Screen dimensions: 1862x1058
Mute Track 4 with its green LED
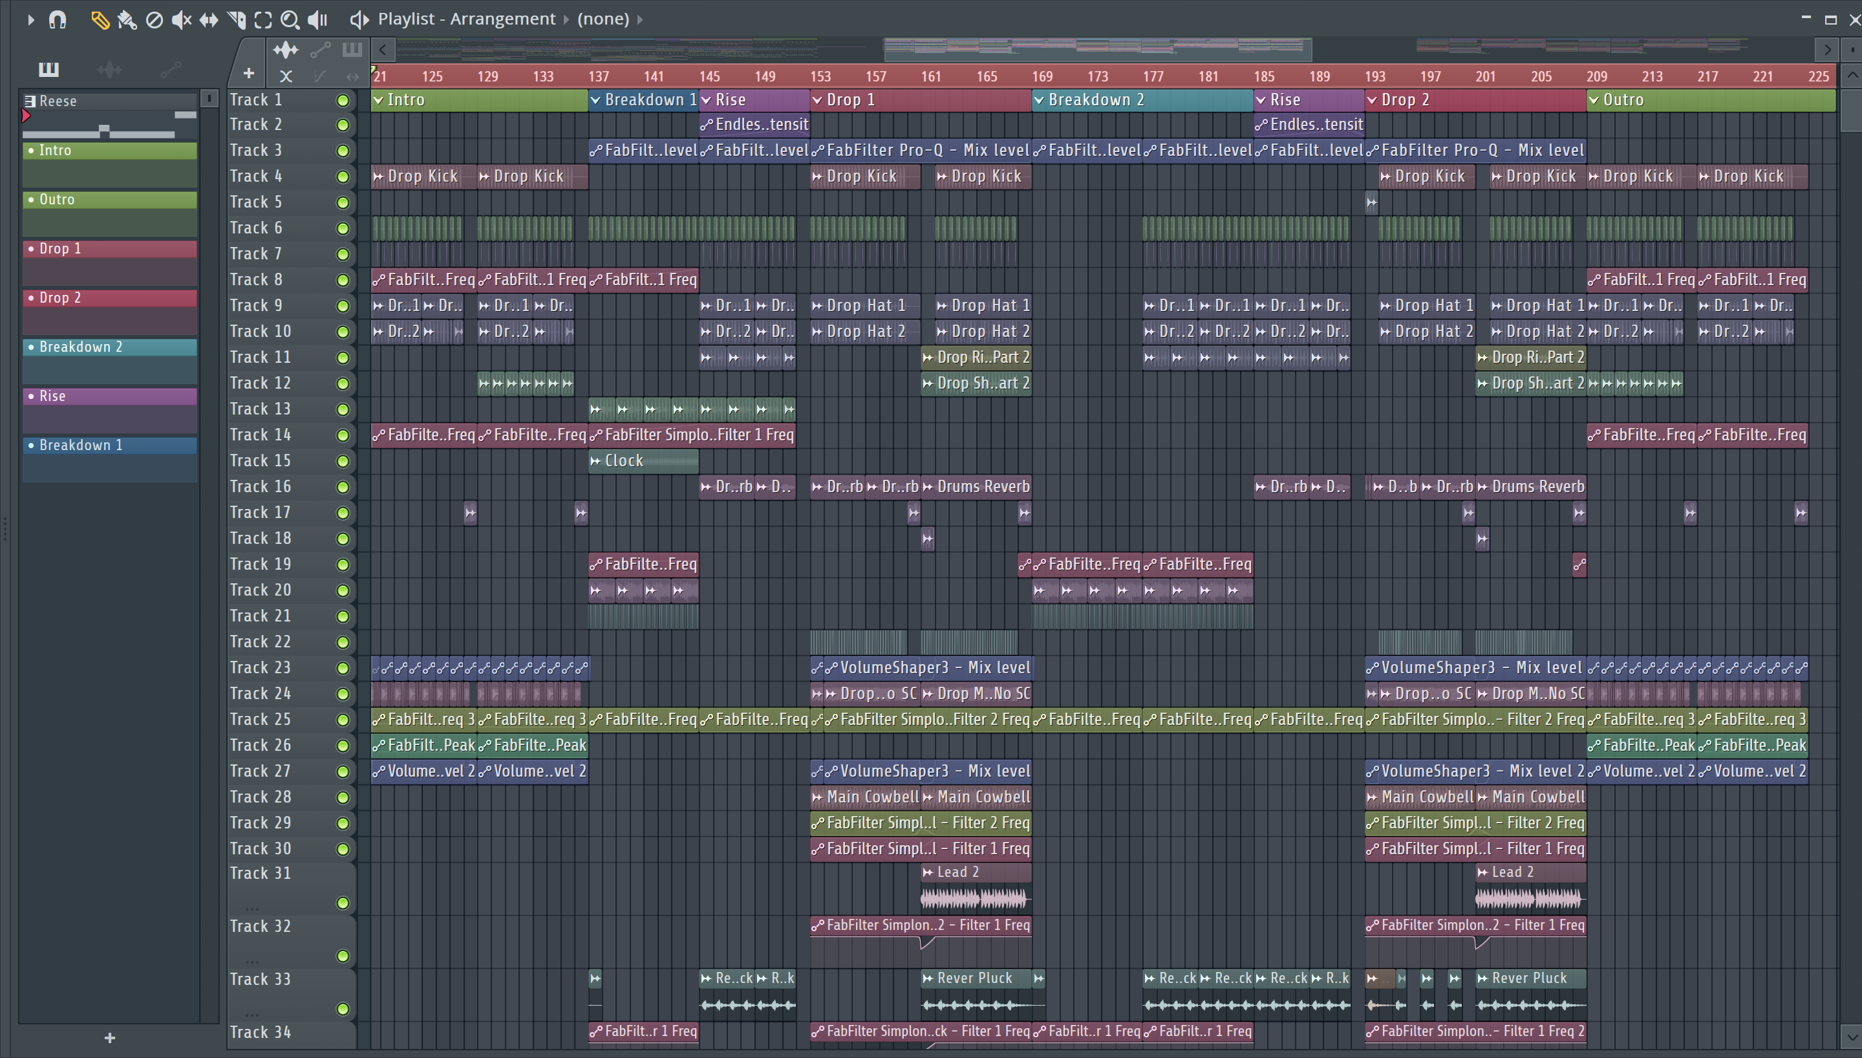tap(343, 177)
